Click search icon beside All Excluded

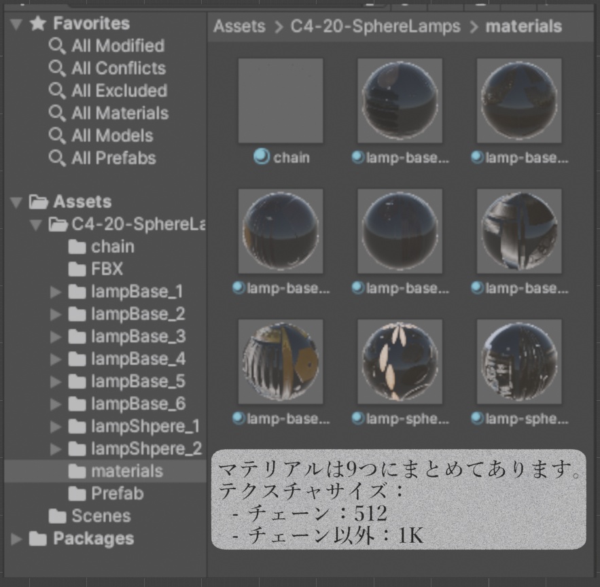point(57,91)
